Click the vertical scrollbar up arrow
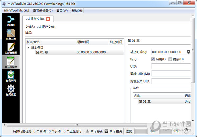197x137 pixels. click(193, 16)
